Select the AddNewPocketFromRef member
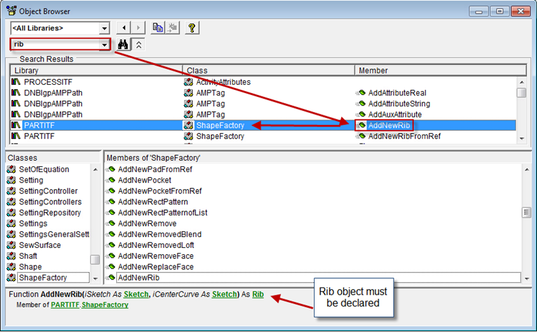Image resolution: width=537 pixels, height=332 pixels. [x=160, y=191]
